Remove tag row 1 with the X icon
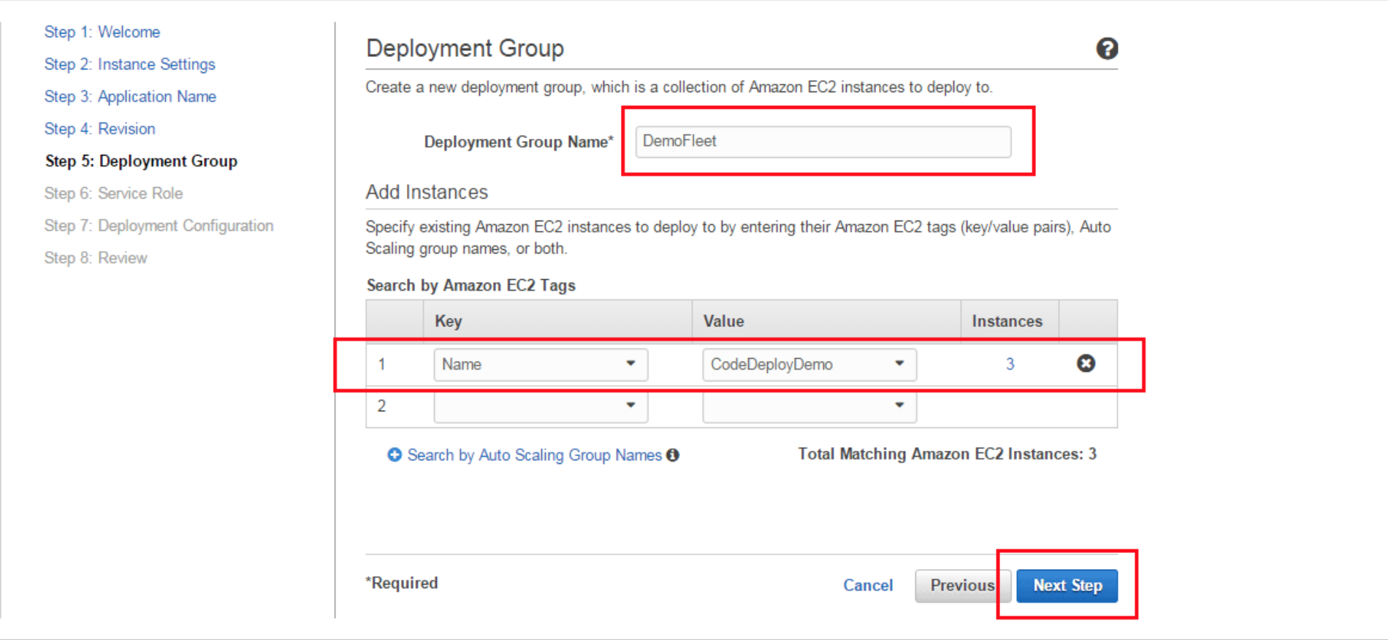Viewport: 1391px width, 640px height. [1086, 363]
